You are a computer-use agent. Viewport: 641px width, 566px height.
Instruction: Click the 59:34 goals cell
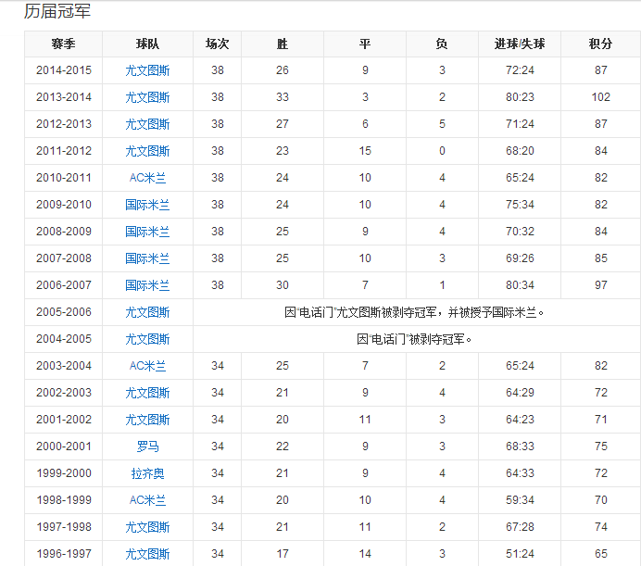coord(520,500)
